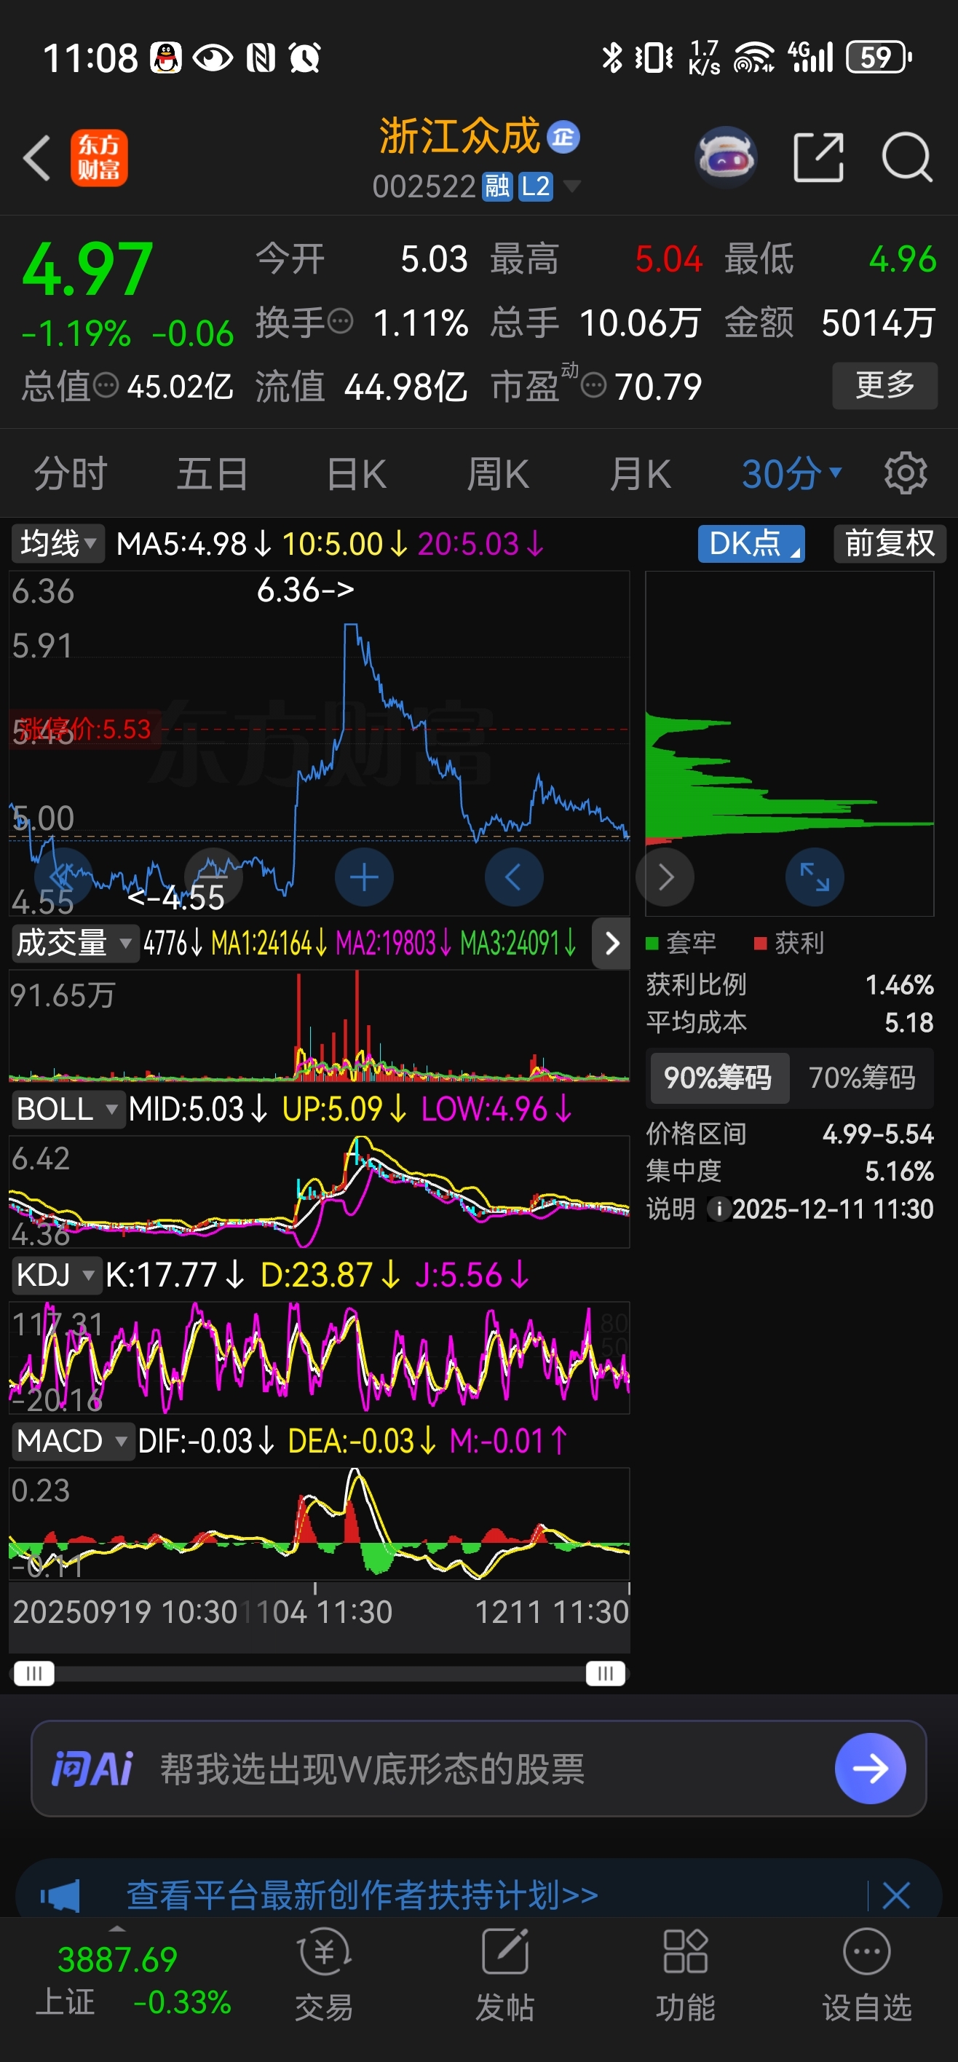The width and height of the screenshot is (958, 2062).
Task: Tap the megaphone announcement icon
Action: [x=60, y=1895]
